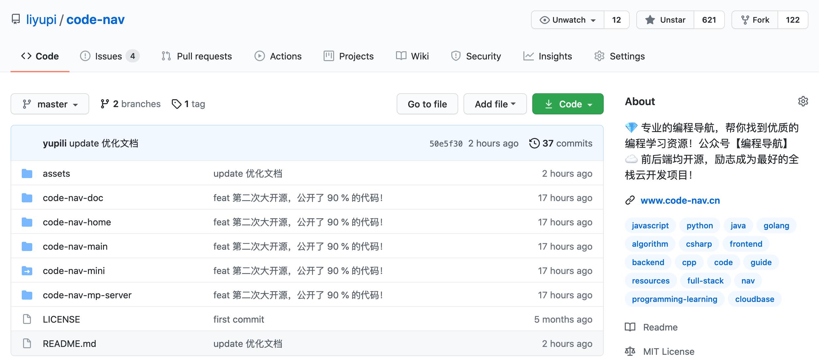Click the repository book icon beside liyupi
This screenshot has width=819, height=364.
(15, 19)
